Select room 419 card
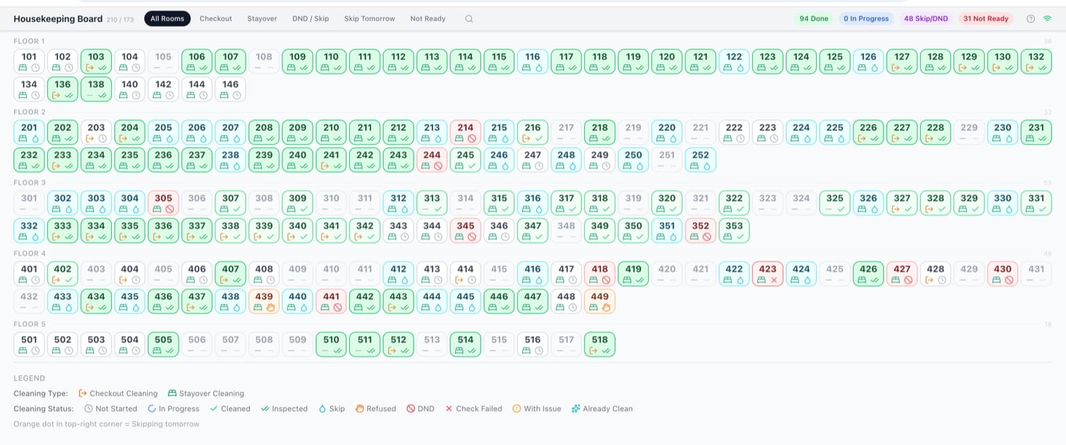Viewport: 1066px width, 445px height. (x=633, y=274)
